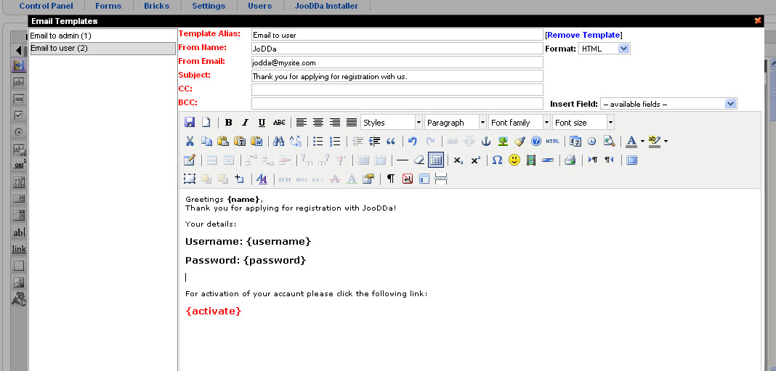The width and height of the screenshot is (776, 371).
Task: Insert an unordered bullet list
Action: pos(318,141)
